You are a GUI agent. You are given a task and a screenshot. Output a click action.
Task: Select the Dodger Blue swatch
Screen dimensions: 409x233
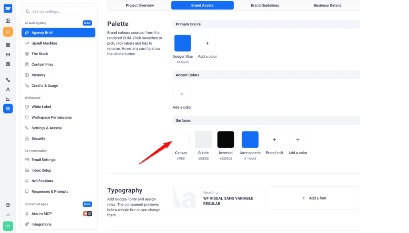(183, 43)
